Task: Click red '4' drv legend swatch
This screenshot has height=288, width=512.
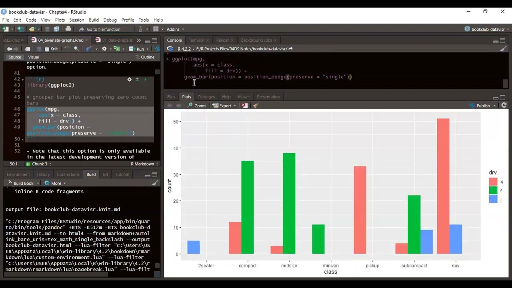Action: 493,182
